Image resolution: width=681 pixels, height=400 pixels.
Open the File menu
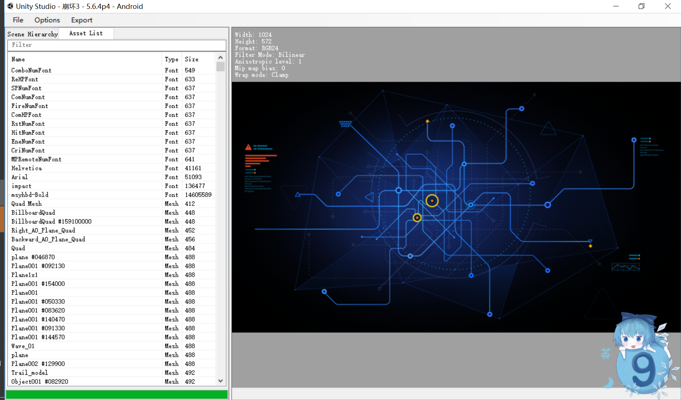click(18, 20)
